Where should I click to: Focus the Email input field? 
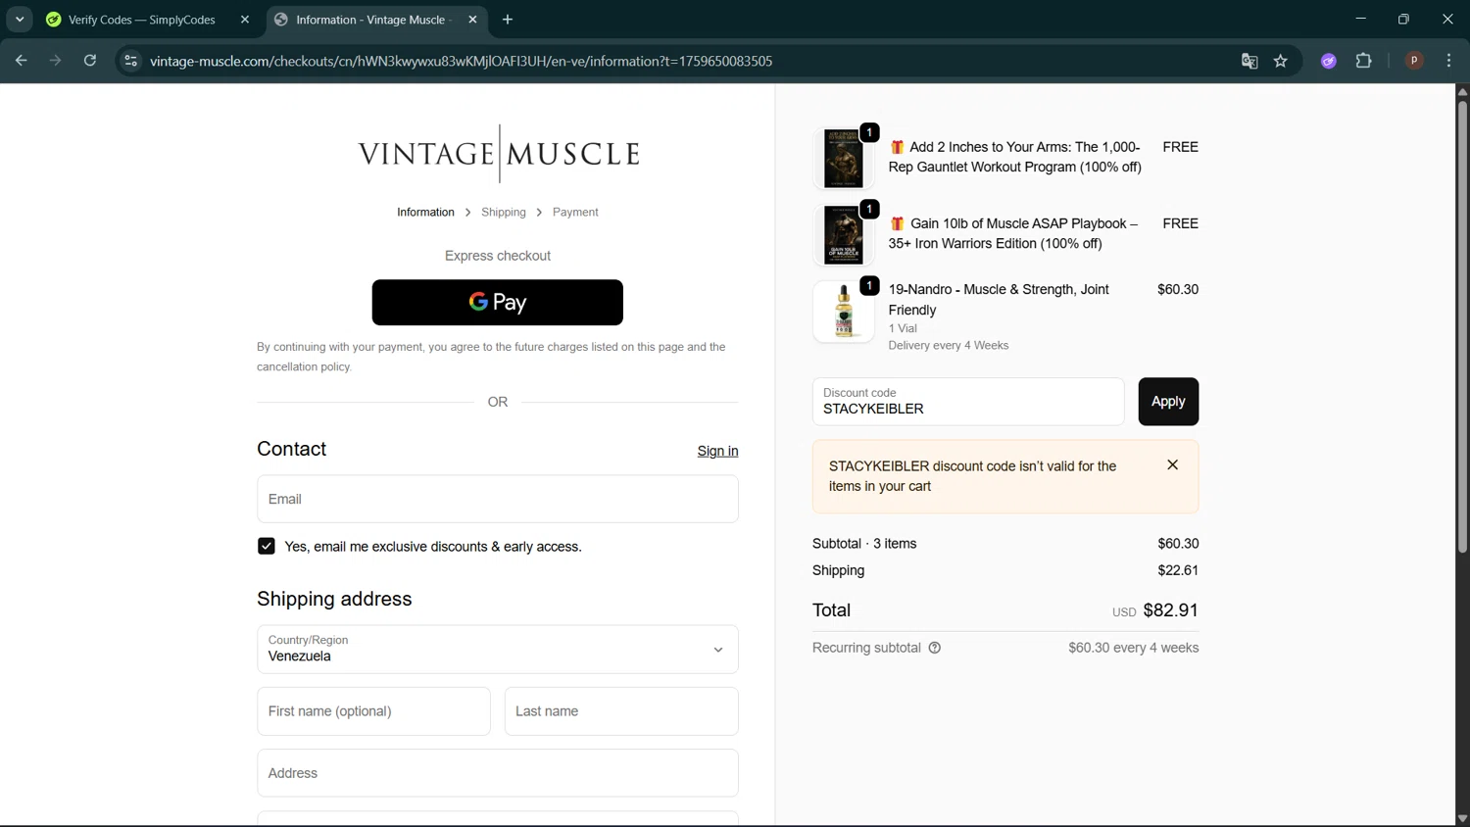click(x=498, y=499)
